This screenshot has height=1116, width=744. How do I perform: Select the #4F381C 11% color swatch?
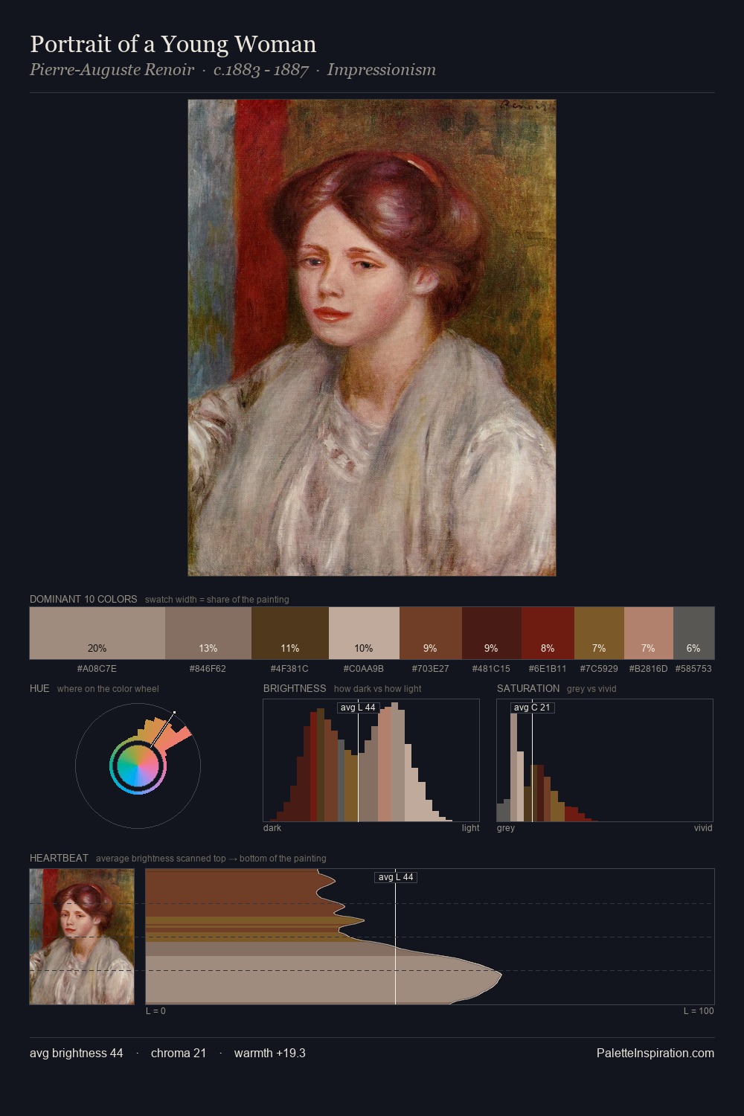tap(290, 633)
